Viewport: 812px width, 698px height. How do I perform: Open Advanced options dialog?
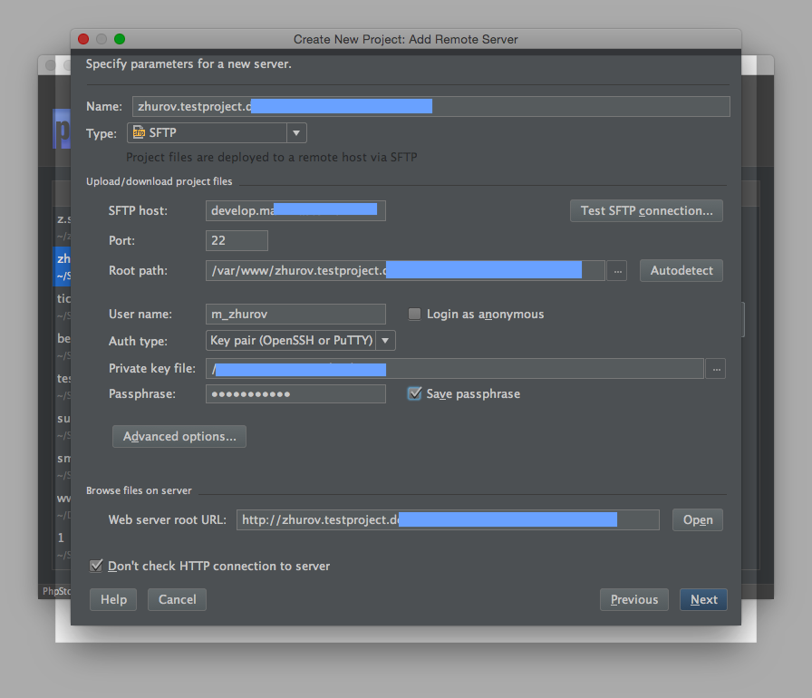pos(179,437)
